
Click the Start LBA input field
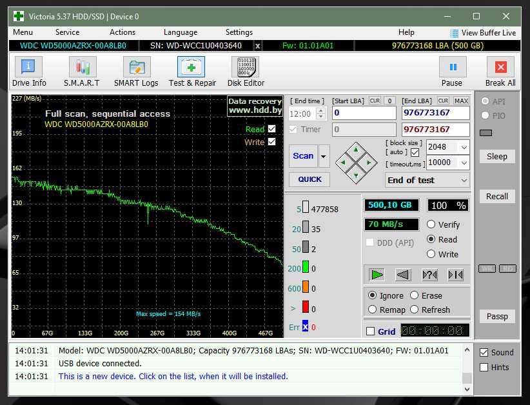[x=364, y=114]
